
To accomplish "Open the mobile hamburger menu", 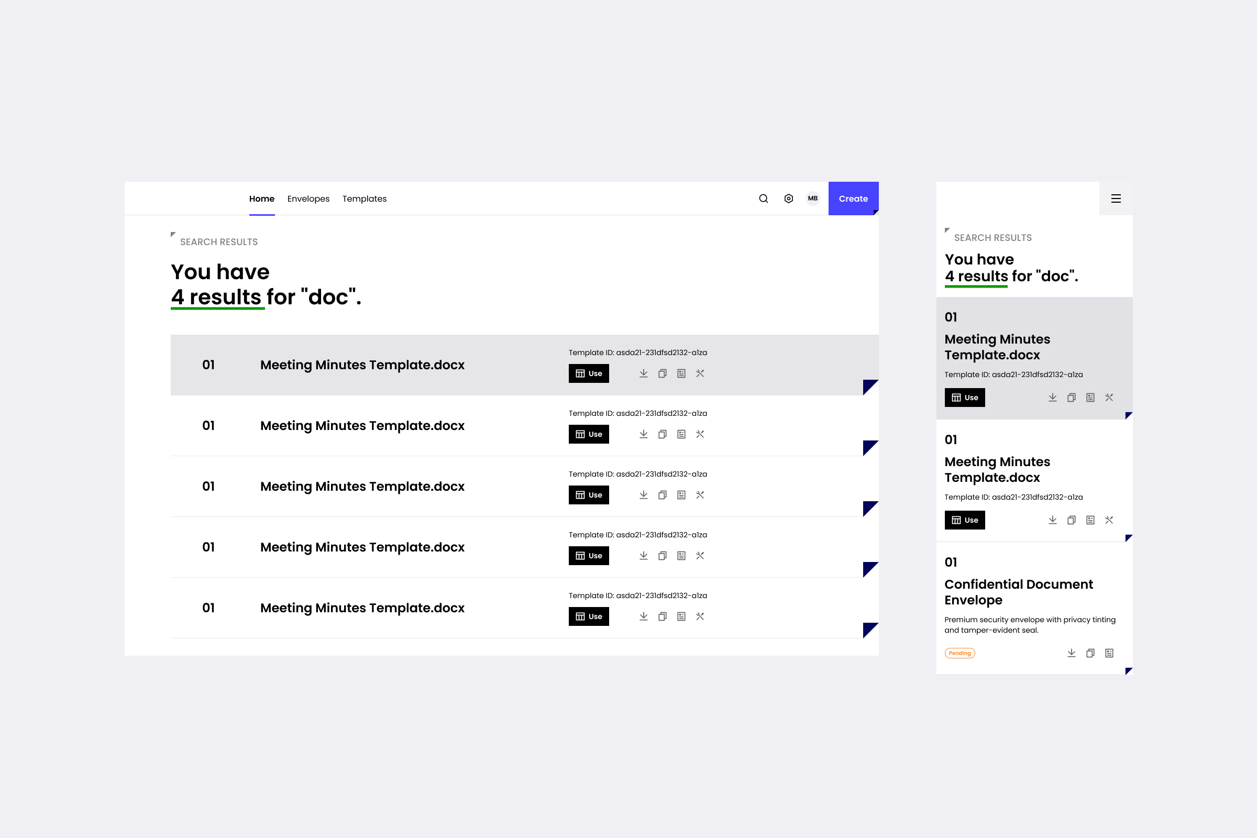I will coord(1116,199).
